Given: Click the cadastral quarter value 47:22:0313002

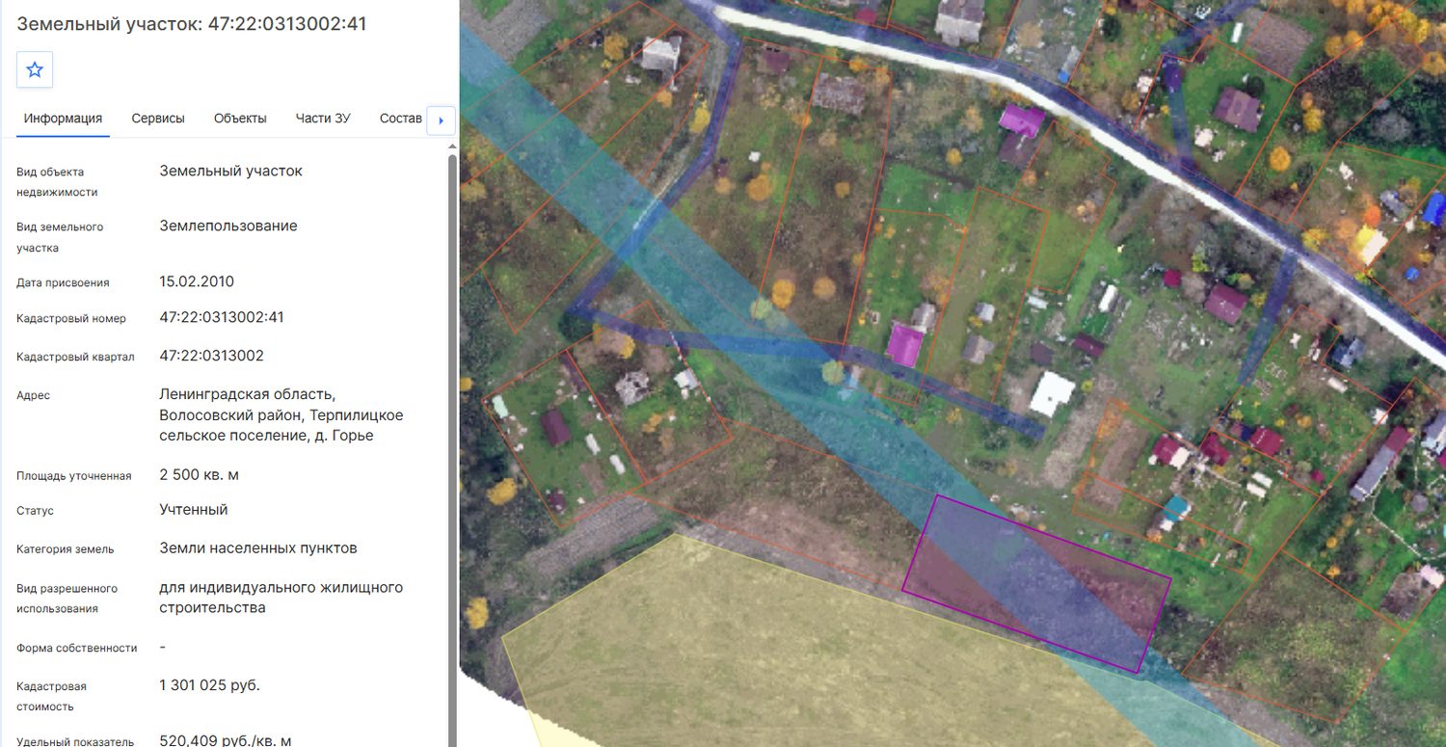Looking at the screenshot, I should tap(212, 356).
